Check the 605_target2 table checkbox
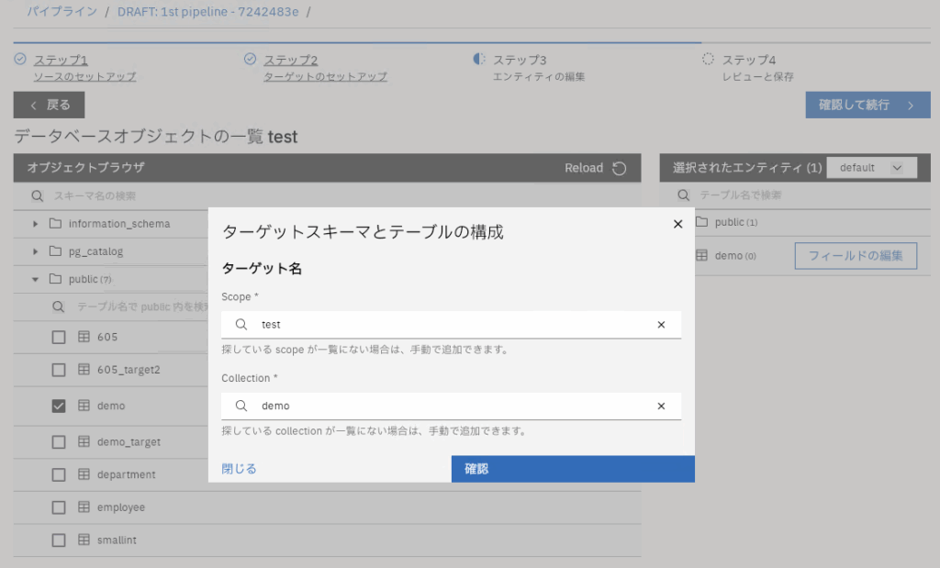 click(59, 370)
